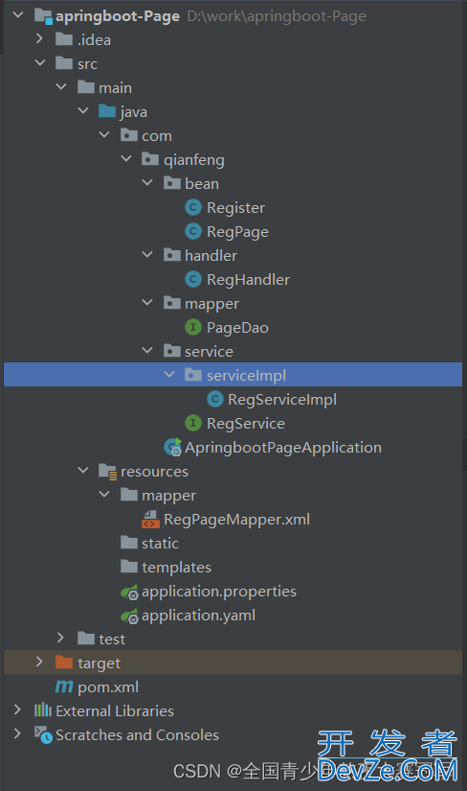Collapse the bean package chevron

pos(147,182)
